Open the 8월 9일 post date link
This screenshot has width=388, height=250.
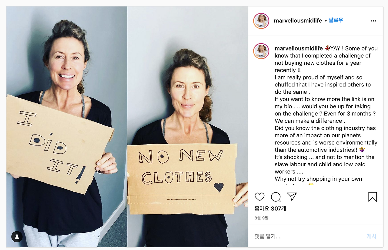(x=261, y=218)
